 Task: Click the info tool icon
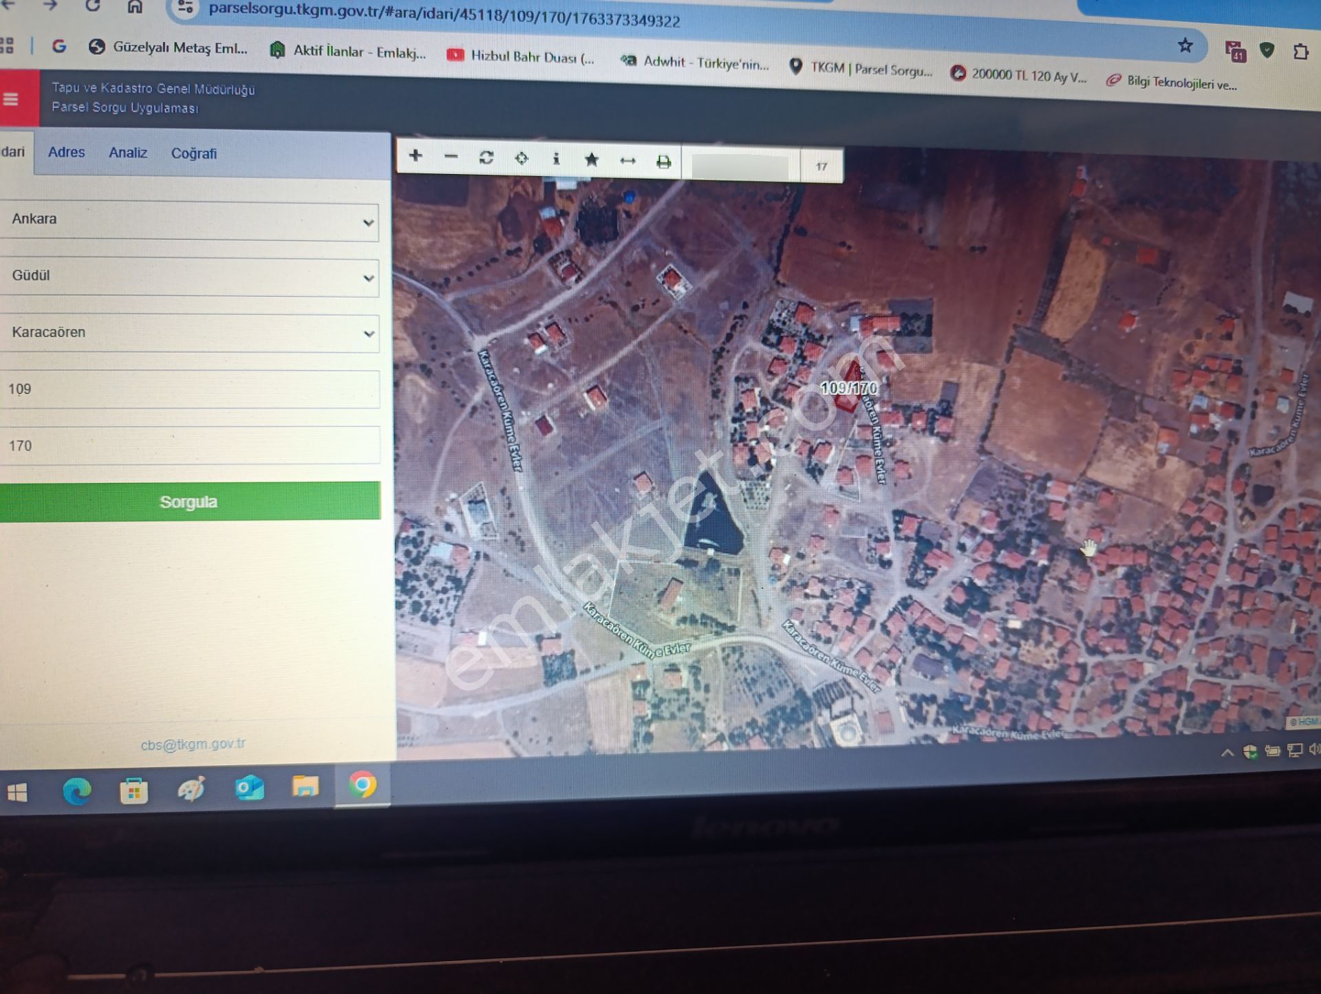(x=556, y=160)
